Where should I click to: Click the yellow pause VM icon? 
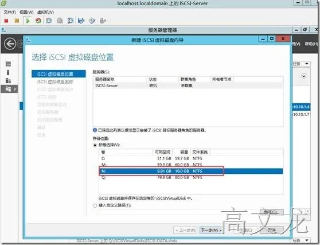[x=17, y=21]
